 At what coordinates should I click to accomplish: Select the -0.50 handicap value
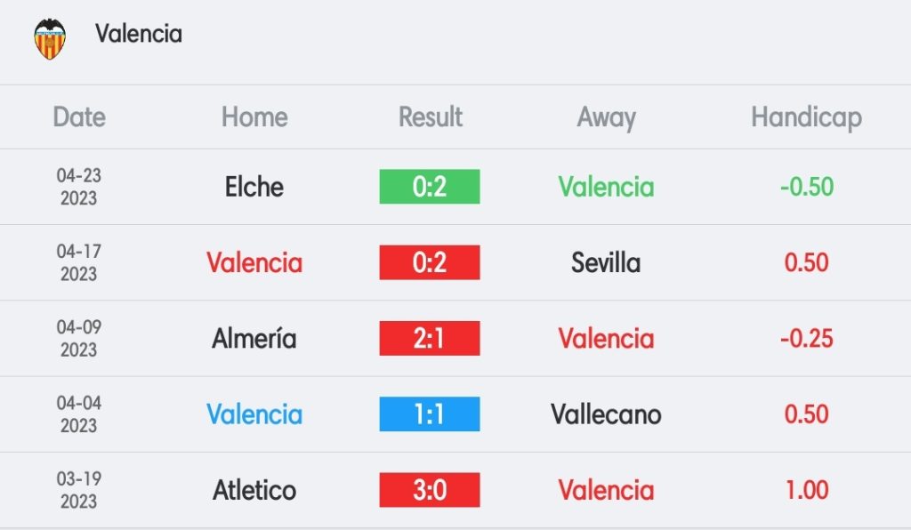click(x=806, y=187)
